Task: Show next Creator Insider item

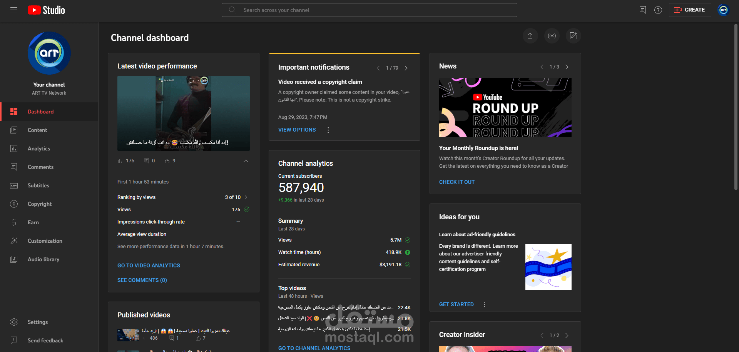Action: (567, 335)
